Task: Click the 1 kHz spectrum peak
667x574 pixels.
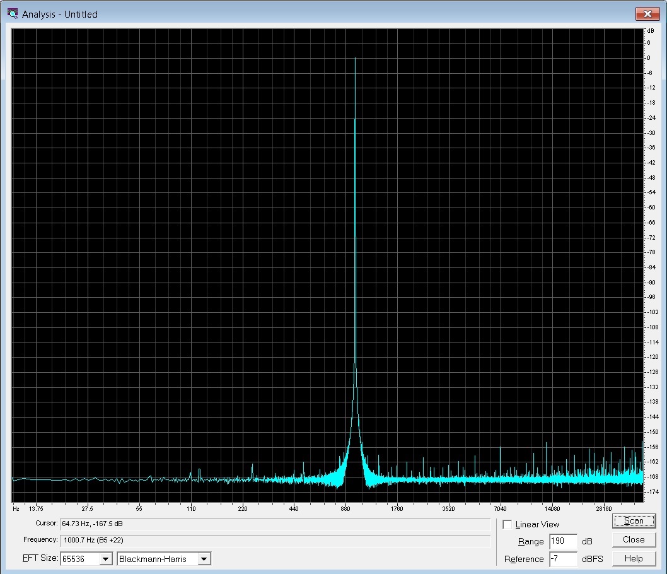Action: tap(355, 58)
